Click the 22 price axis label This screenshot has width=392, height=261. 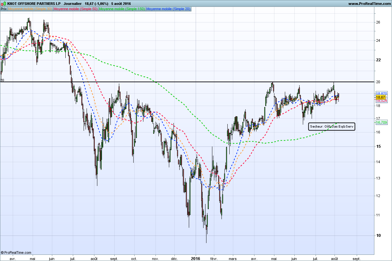(x=378, y=60)
